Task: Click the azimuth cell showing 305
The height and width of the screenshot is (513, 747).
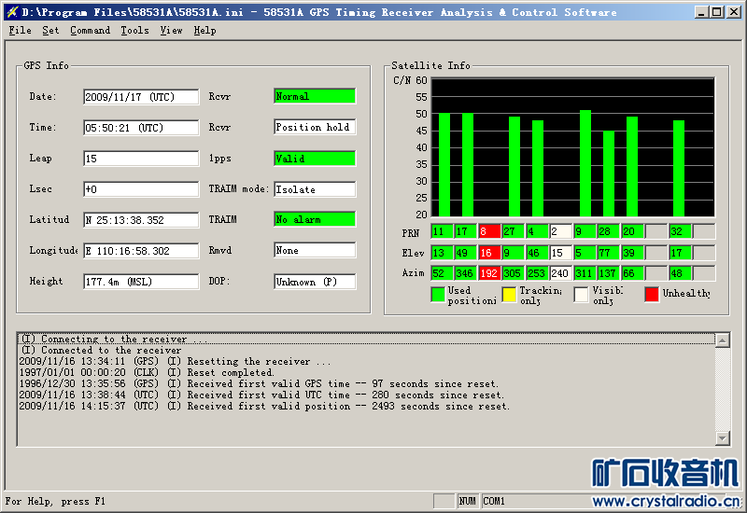Action: (513, 273)
